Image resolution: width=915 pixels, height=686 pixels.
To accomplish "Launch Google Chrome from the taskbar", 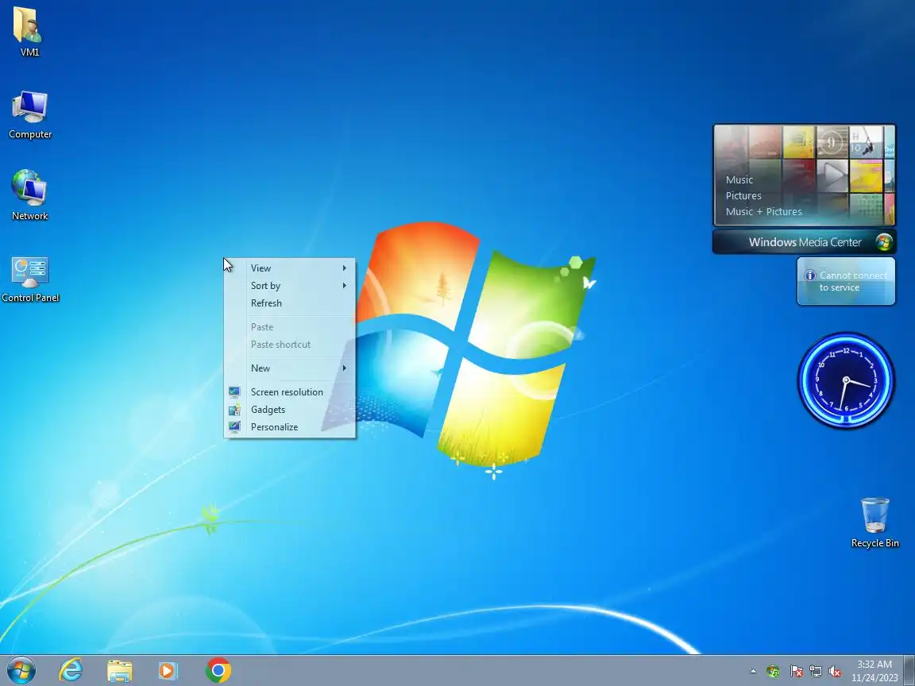I will click(x=218, y=671).
